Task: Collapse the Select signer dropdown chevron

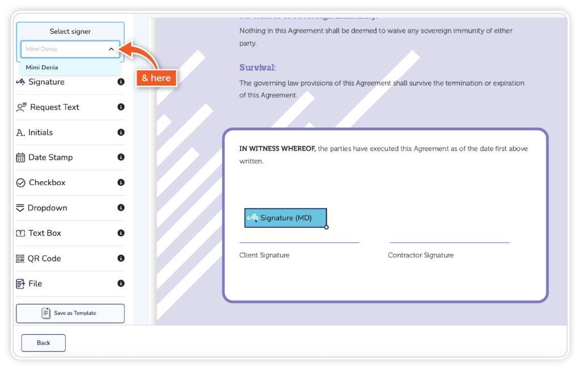Action: [x=111, y=49]
